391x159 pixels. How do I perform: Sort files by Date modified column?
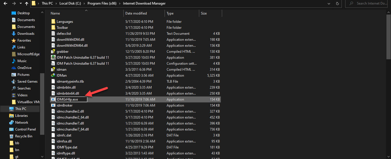pos(136,13)
